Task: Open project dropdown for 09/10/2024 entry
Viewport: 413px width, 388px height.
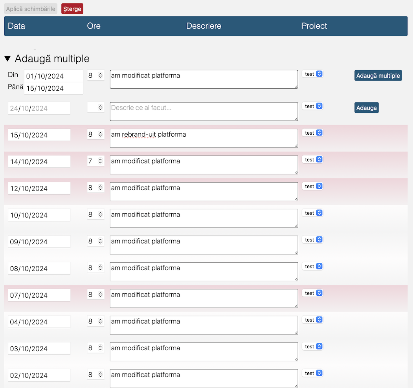Action: pyautogui.click(x=313, y=240)
